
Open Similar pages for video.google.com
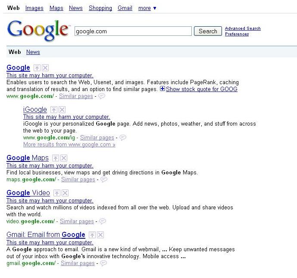77,221
